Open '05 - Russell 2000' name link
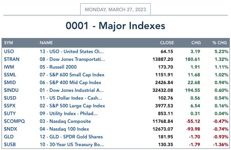 (x=58, y=67)
